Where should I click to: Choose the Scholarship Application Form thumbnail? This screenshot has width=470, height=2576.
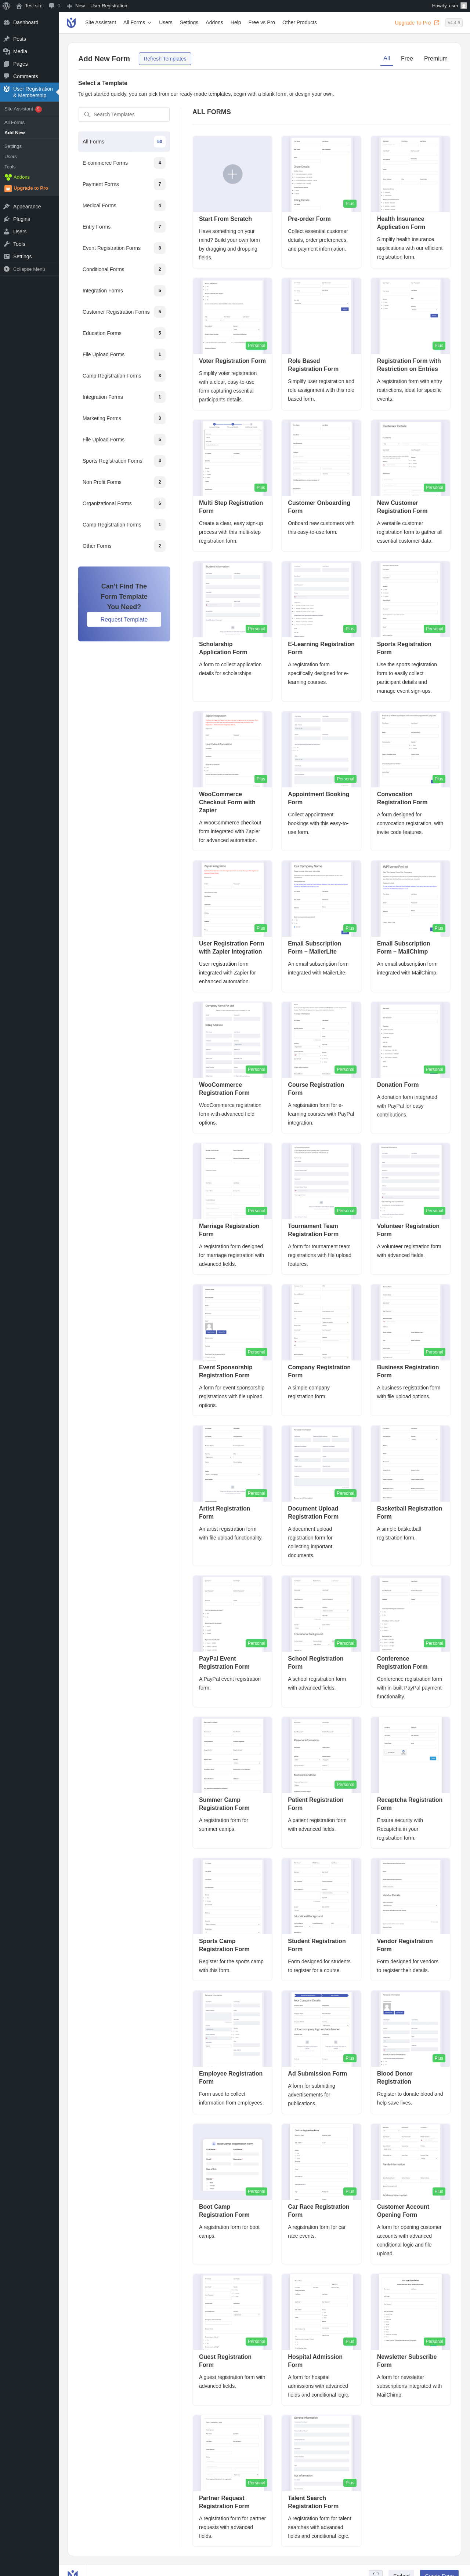click(232, 599)
